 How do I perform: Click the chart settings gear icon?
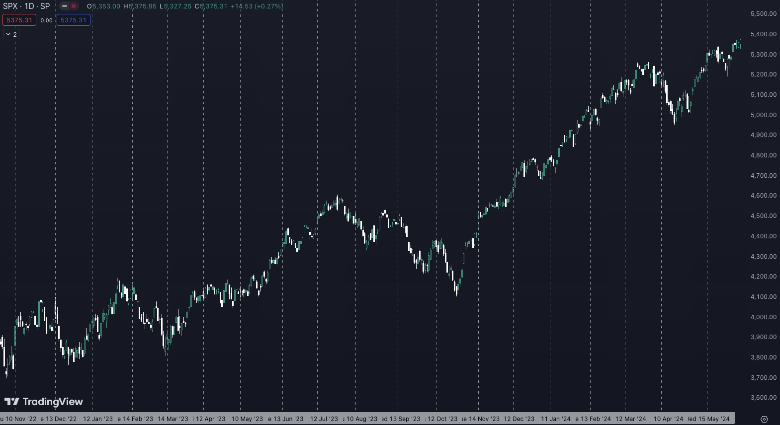[x=764, y=419]
